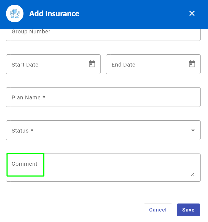Viewport: 208px width, 222px height.
Task: Click into the Comment text area
Action: [110, 168]
